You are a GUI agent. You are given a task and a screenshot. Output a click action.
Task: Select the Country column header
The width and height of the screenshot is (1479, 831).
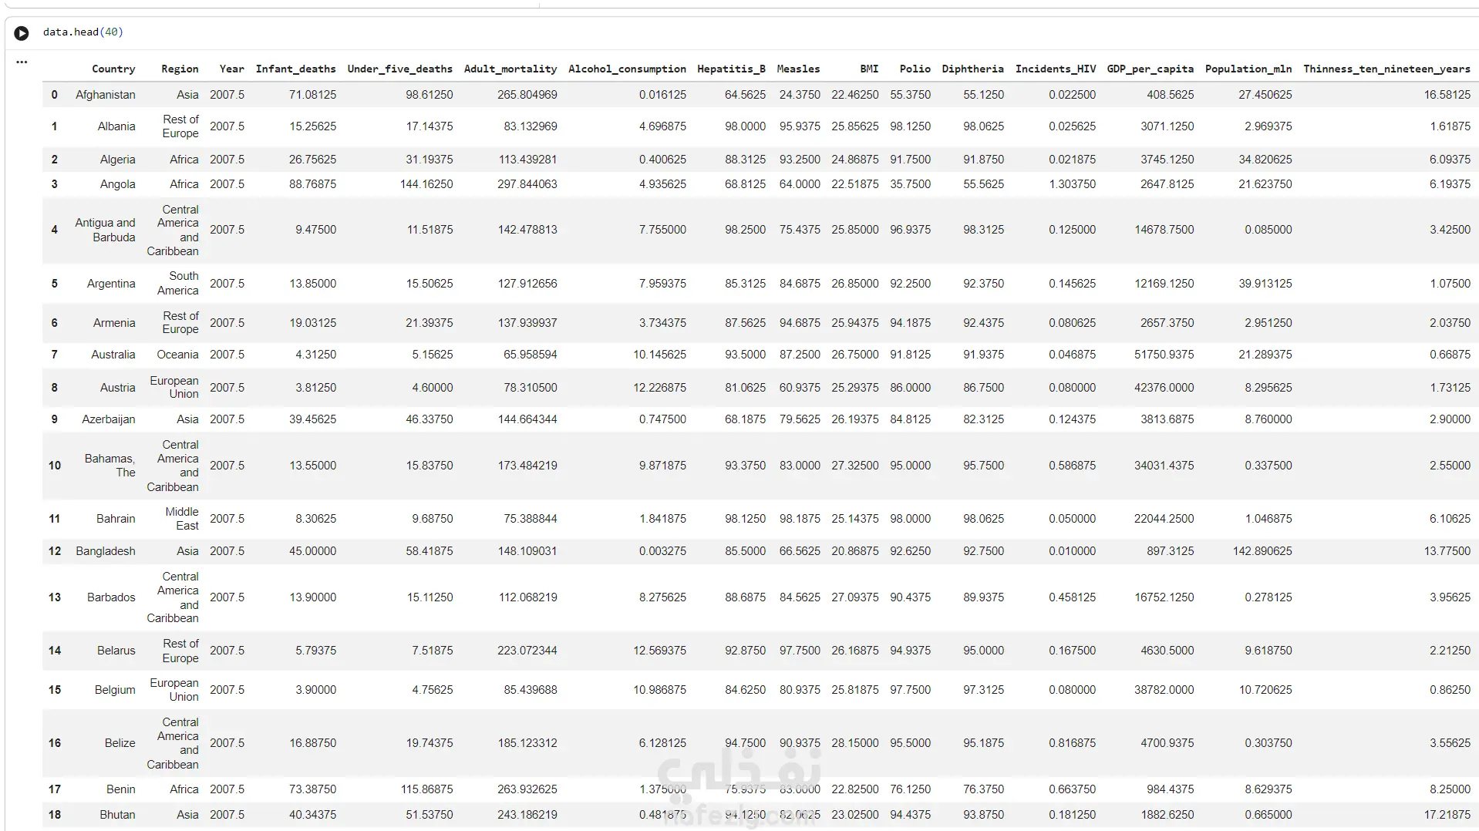coord(113,69)
